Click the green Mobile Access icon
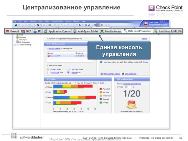Viewport: 188px width, 141px height. click(102, 31)
